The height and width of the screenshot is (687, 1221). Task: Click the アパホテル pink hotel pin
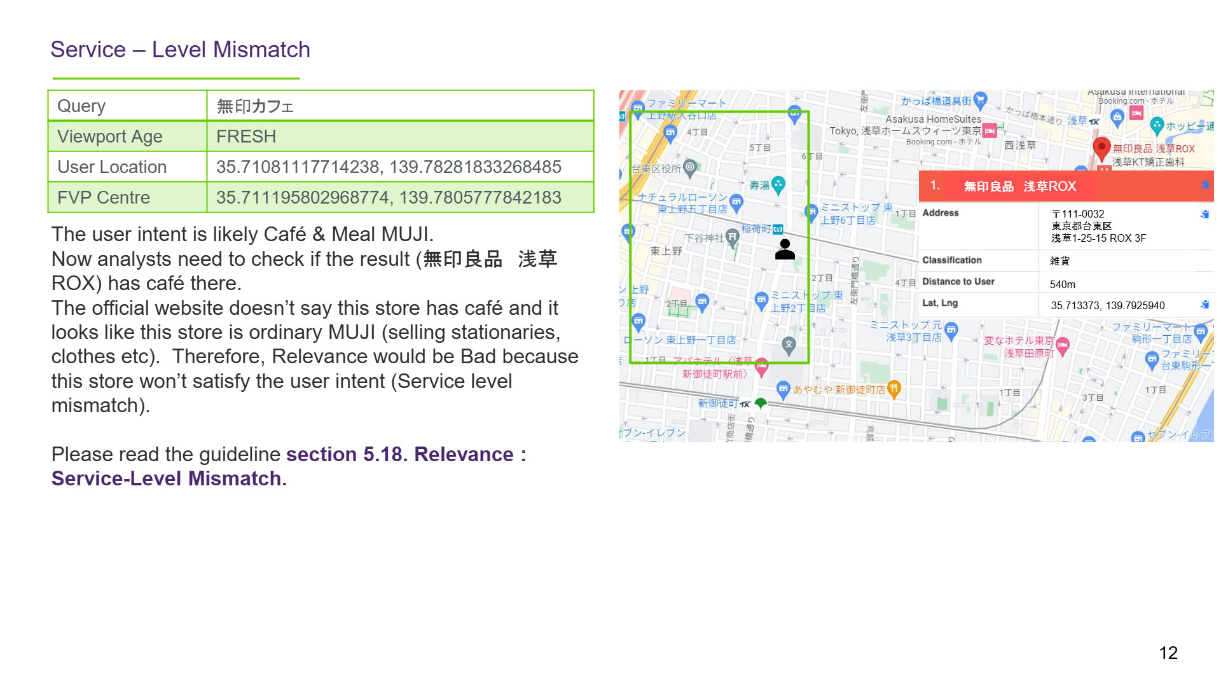[x=761, y=367]
